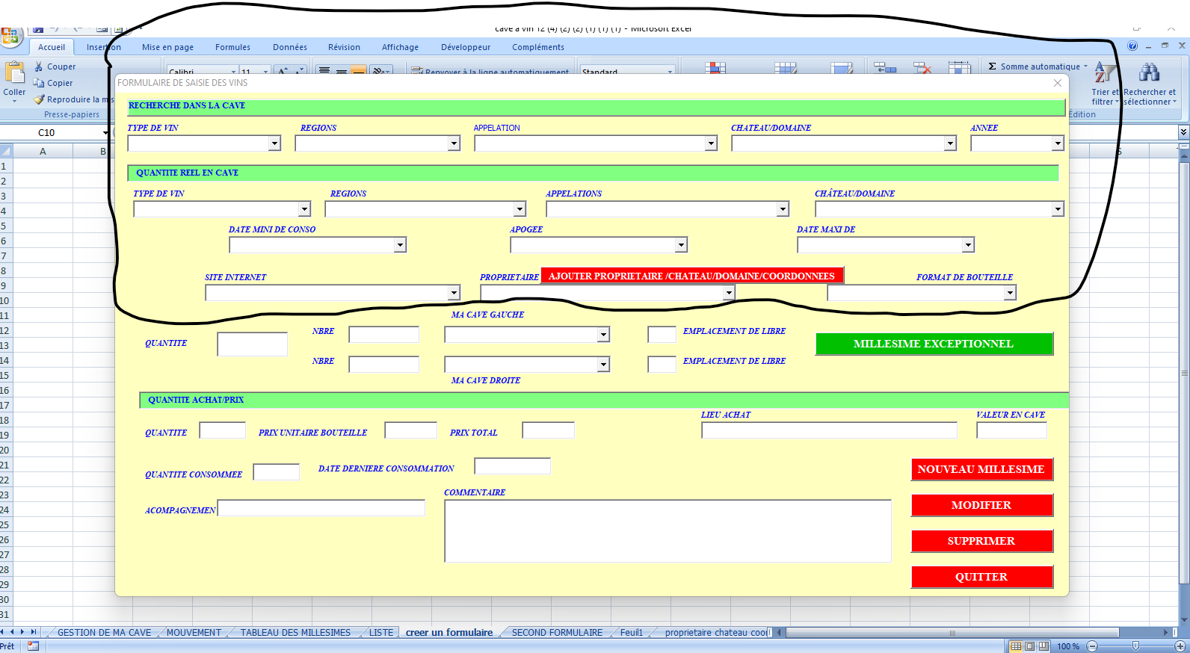1190x653 pixels.
Task: Click the Office button logo
Action: (x=10, y=35)
